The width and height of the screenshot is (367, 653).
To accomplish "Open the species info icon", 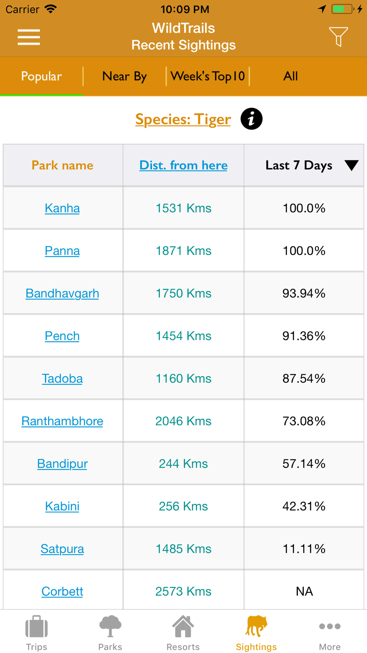I will (251, 119).
